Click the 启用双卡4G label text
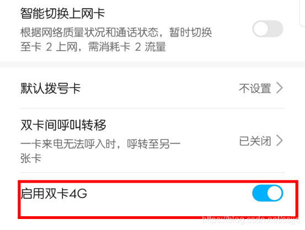This screenshot has width=305, height=230. [x=54, y=193]
